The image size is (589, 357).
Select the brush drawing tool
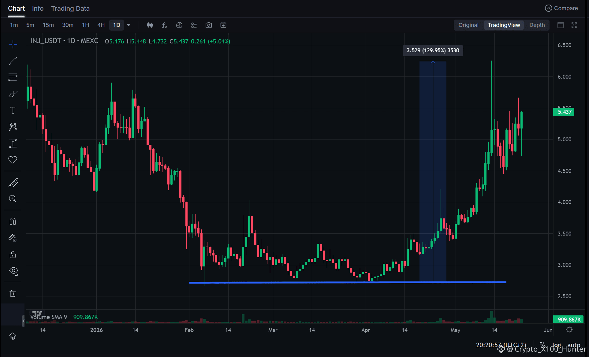(x=13, y=94)
